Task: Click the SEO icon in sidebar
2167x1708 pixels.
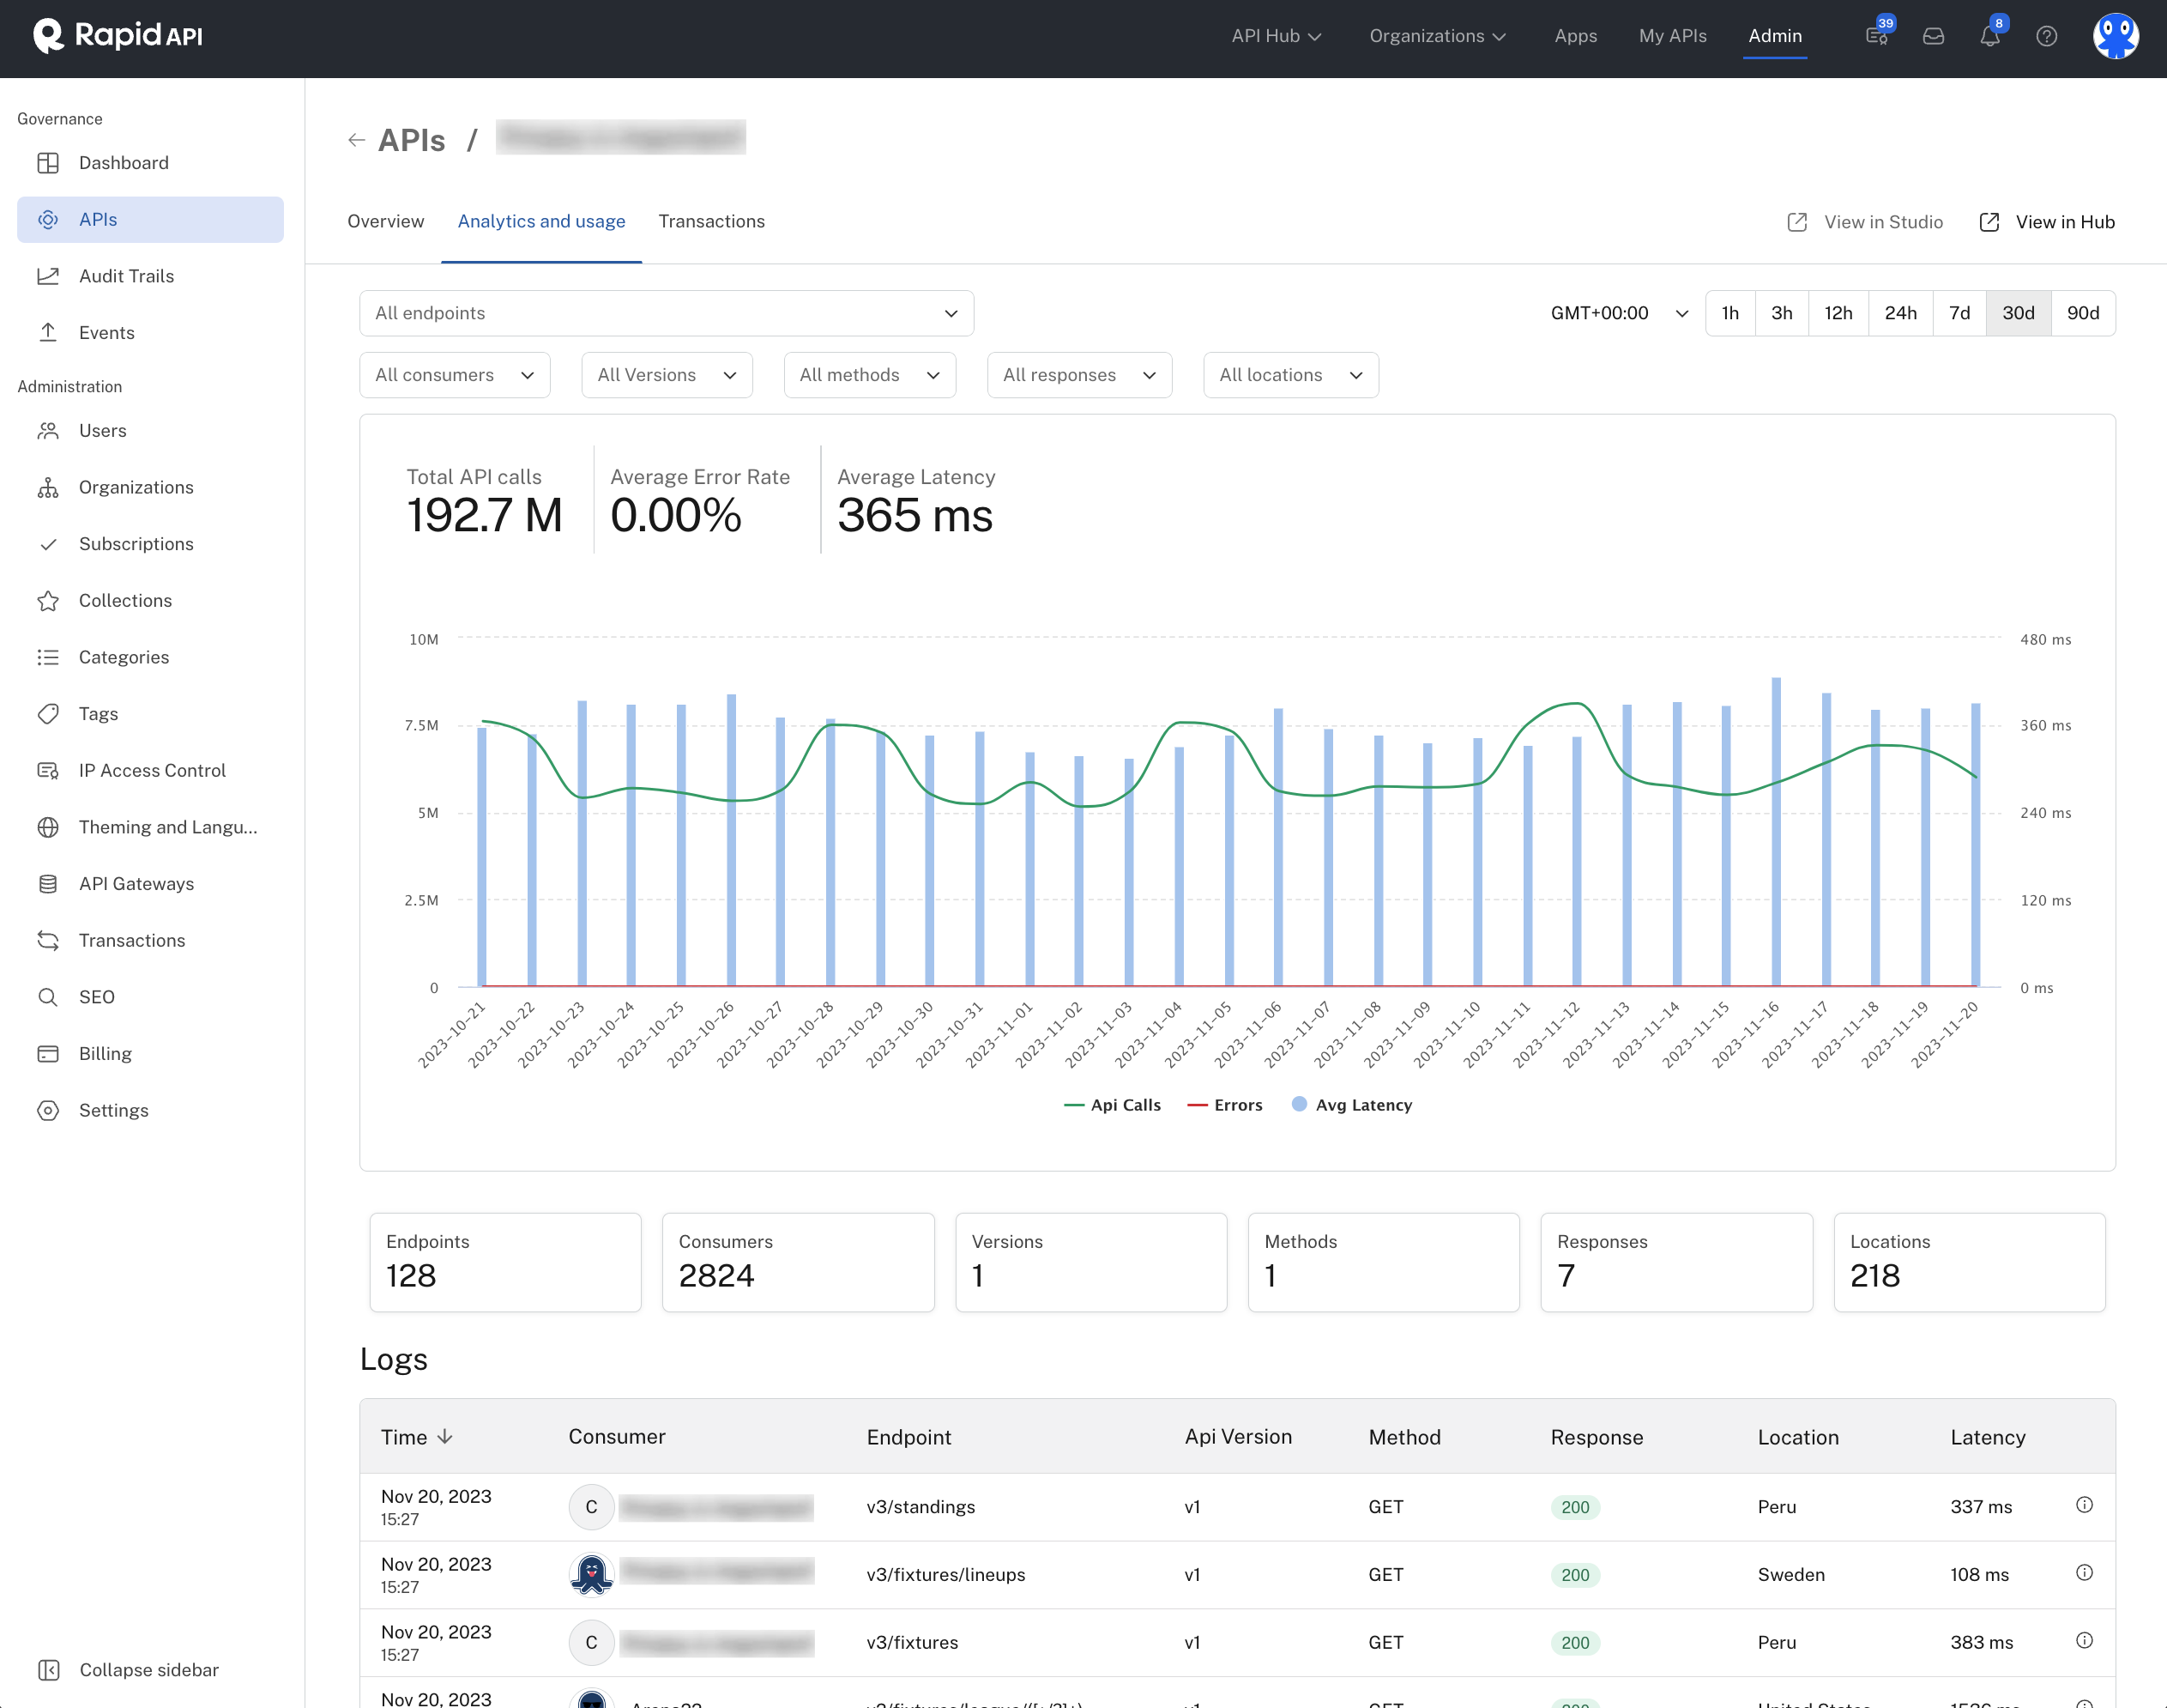Action: (47, 997)
